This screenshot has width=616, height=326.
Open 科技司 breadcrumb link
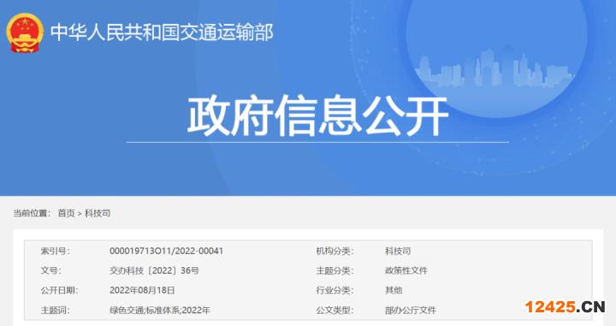[x=98, y=213]
